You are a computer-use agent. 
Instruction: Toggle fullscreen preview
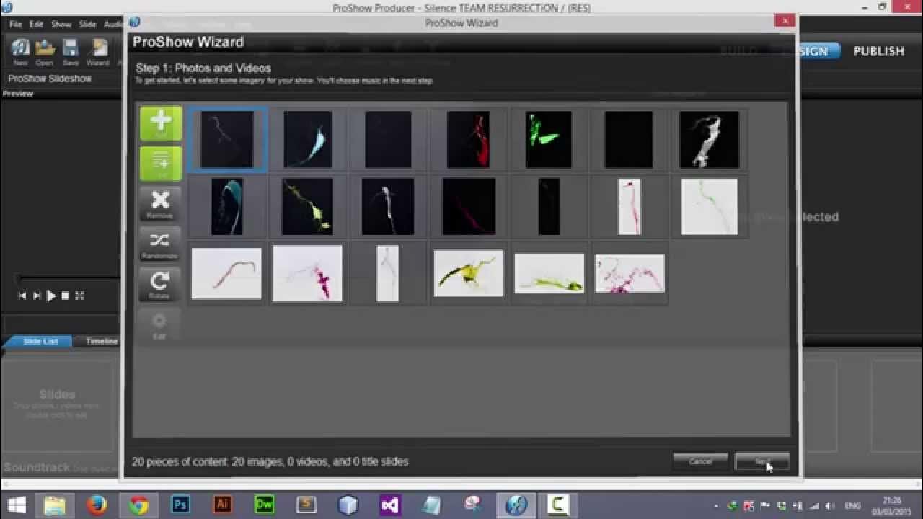point(79,296)
